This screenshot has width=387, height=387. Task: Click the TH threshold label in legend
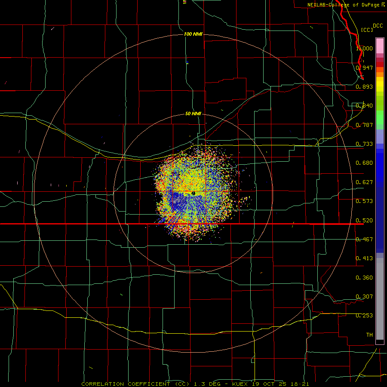(x=369, y=335)
